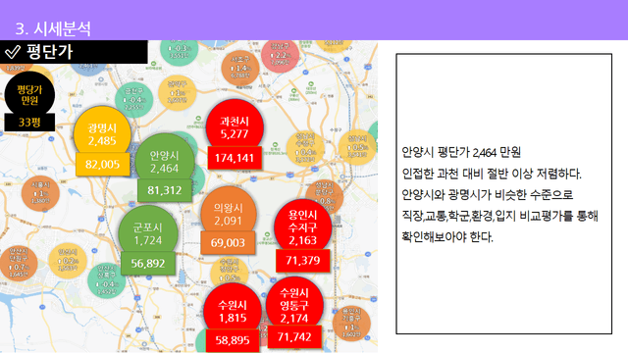Click the 69,003 orange price box

point(228,242)
